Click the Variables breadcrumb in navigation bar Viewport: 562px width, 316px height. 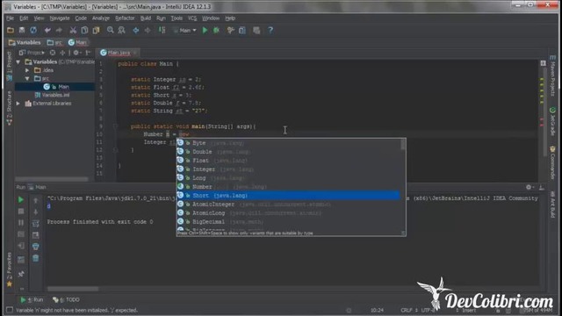pos(25,43)
